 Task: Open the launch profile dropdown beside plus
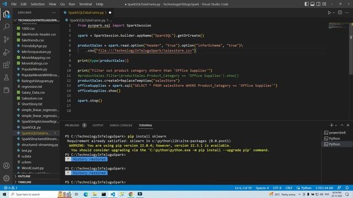point(336,125)
